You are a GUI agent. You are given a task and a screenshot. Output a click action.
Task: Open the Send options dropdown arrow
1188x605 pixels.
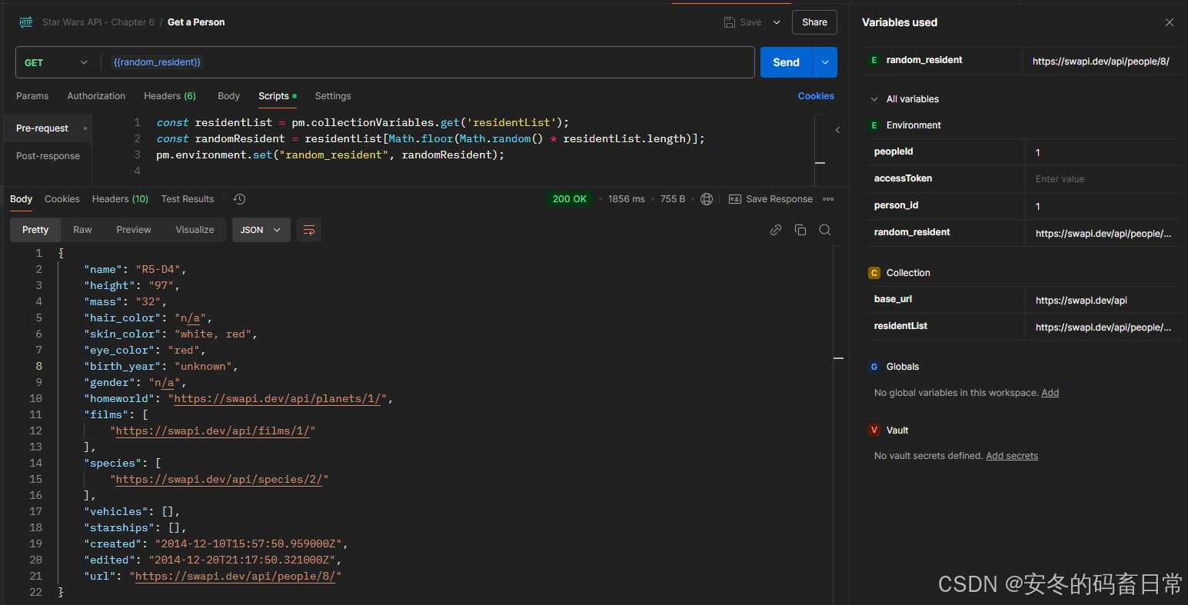[x=825, y=62]
